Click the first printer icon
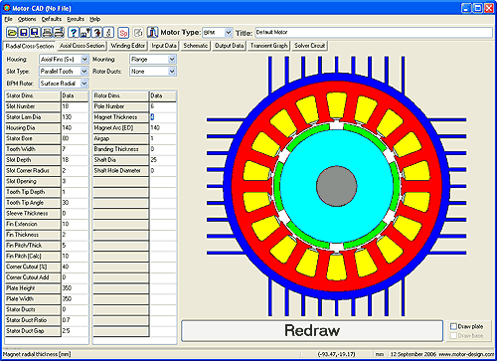Screen dimensions: 497x361 click(47, 32)
